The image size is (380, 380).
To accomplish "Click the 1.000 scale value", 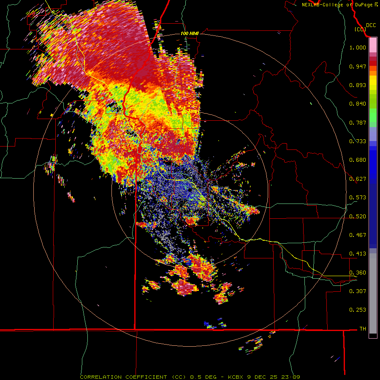I will (358, 47).
